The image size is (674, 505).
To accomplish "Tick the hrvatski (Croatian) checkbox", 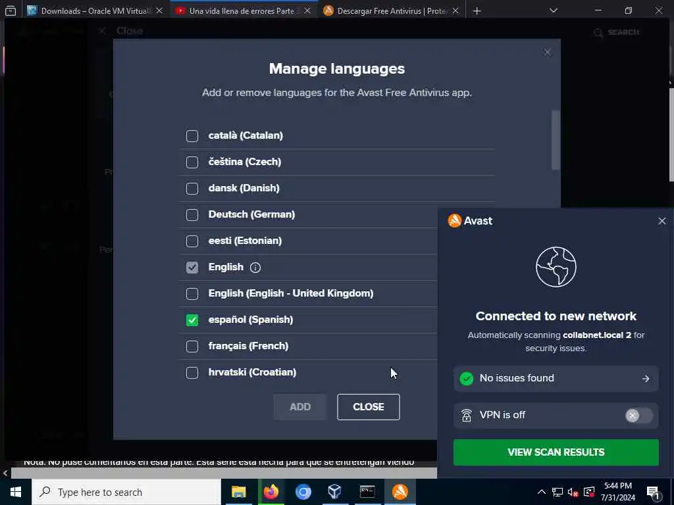I will [x=192, y=372].
